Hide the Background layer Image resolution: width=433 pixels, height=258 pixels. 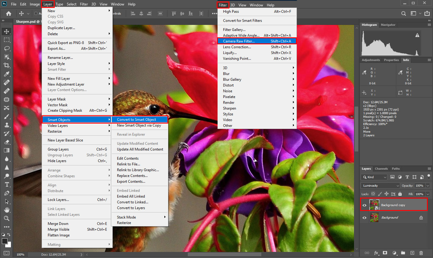[364, 217]
